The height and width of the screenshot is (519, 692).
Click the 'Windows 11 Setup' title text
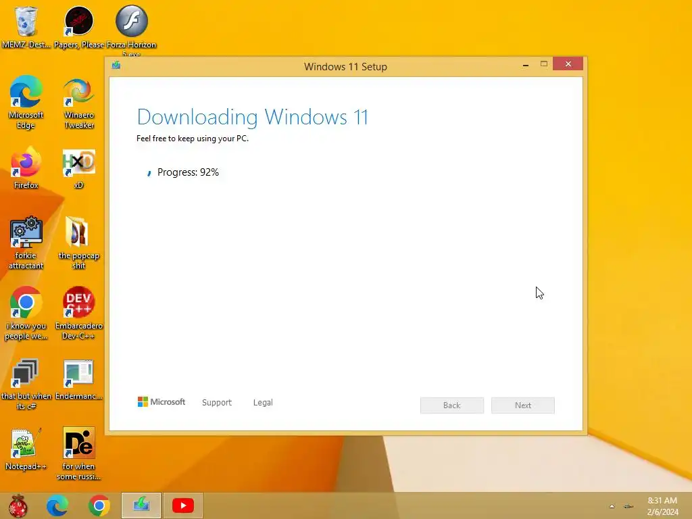coord(345,67)
